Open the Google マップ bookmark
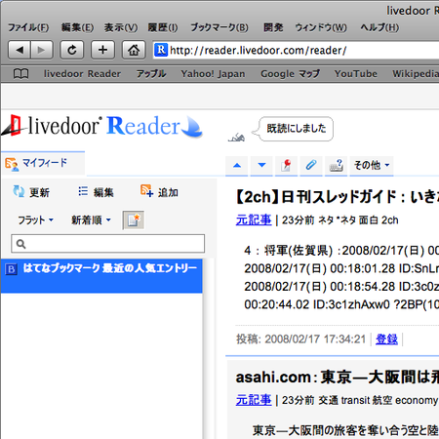The width and height of the screenshot is (439, 439). tap(290, 74)
